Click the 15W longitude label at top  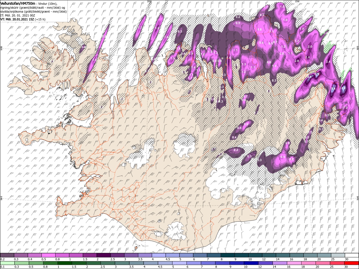coord(297,1)
